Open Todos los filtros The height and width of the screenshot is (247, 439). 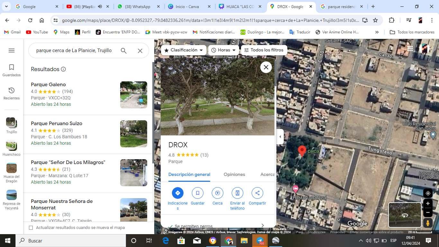[x=264, y=50]
